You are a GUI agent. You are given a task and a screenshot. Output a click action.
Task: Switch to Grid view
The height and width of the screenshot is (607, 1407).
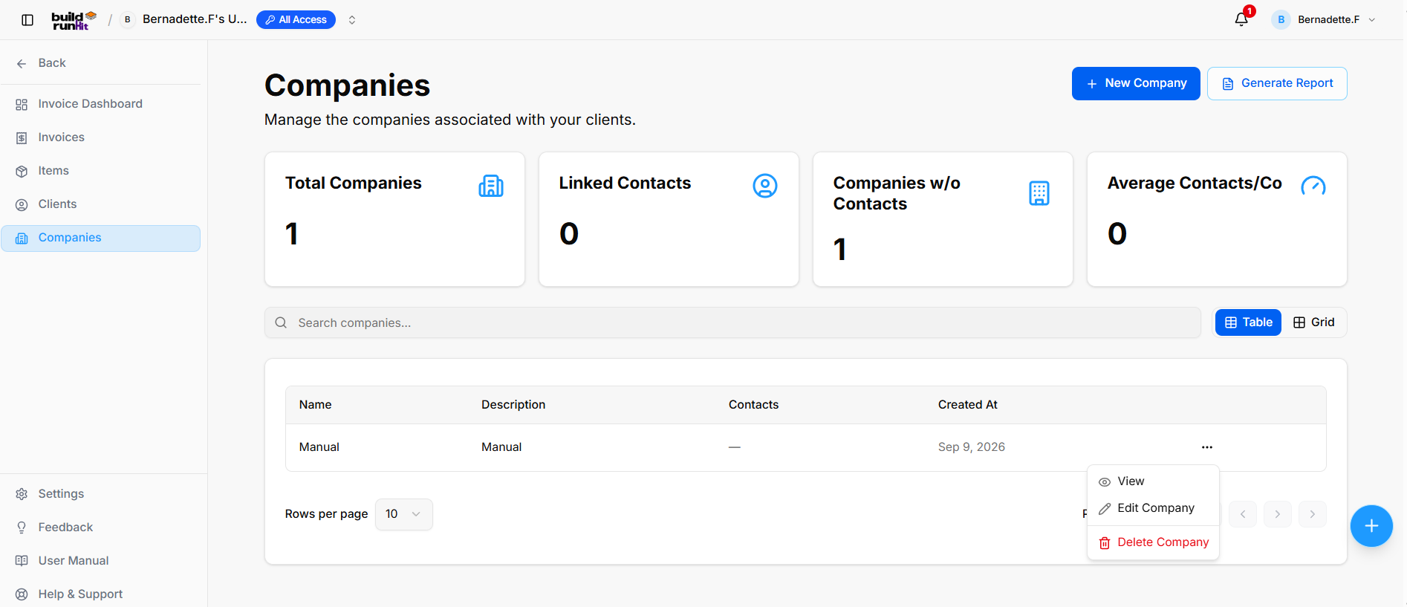(x=1313, y=322)
